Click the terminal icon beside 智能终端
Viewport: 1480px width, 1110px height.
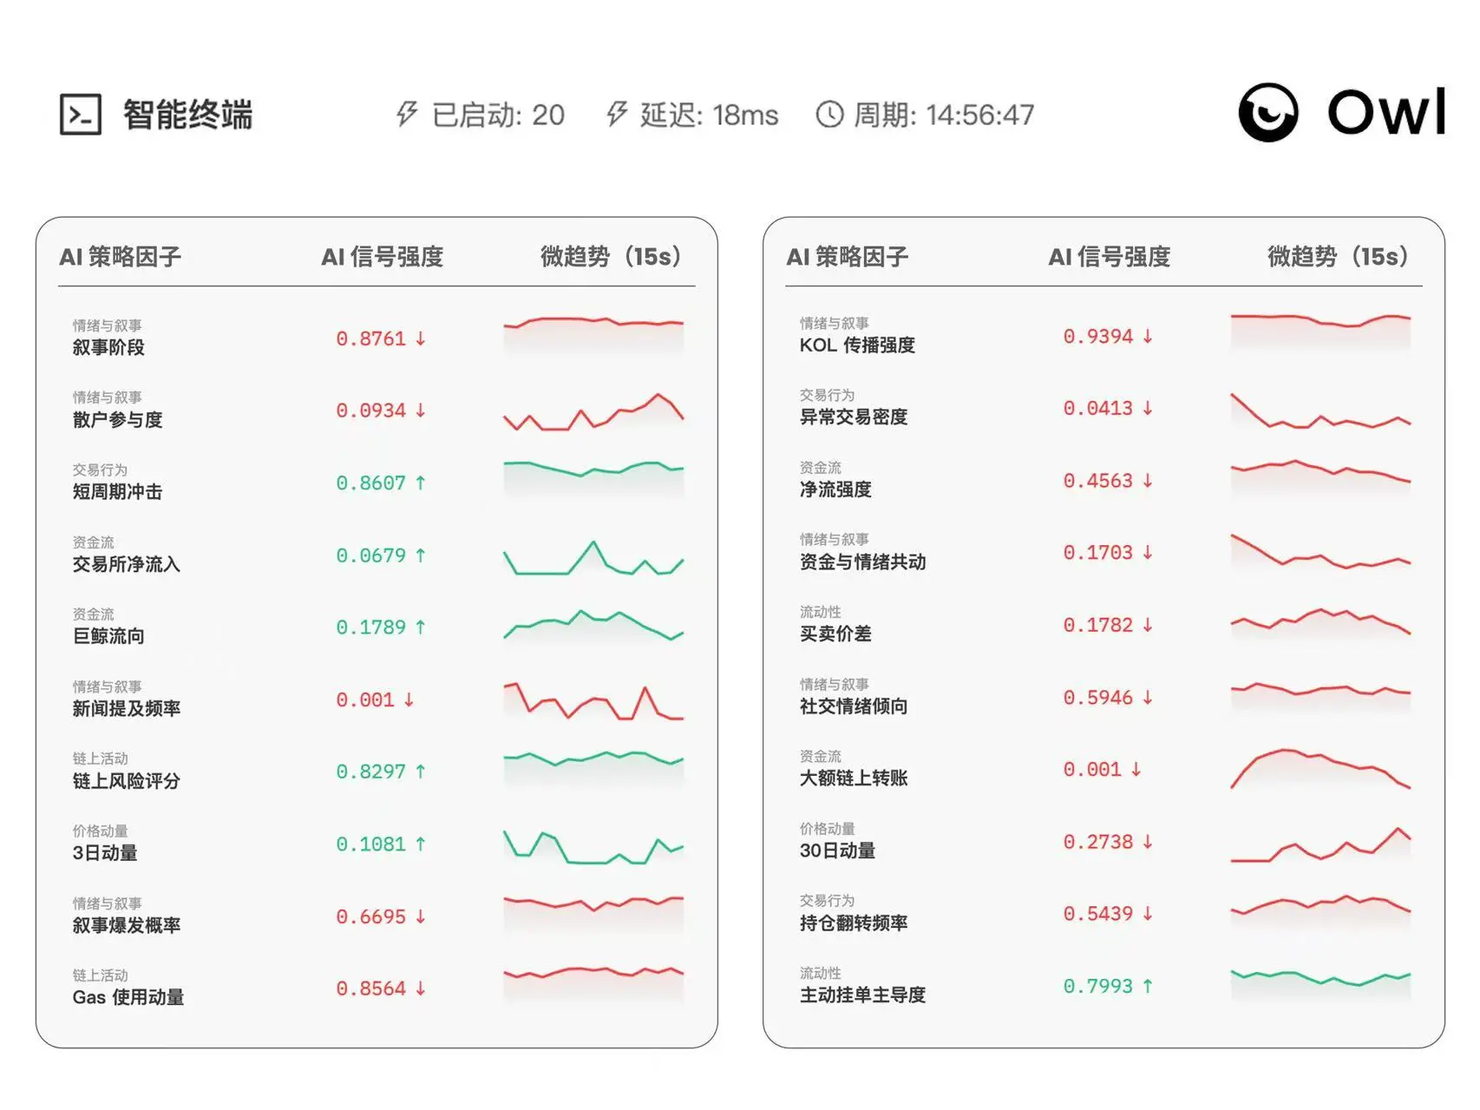81,115
